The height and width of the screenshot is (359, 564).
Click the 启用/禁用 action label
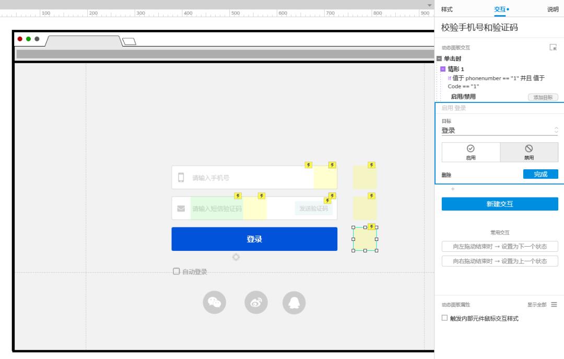[463, 97]
